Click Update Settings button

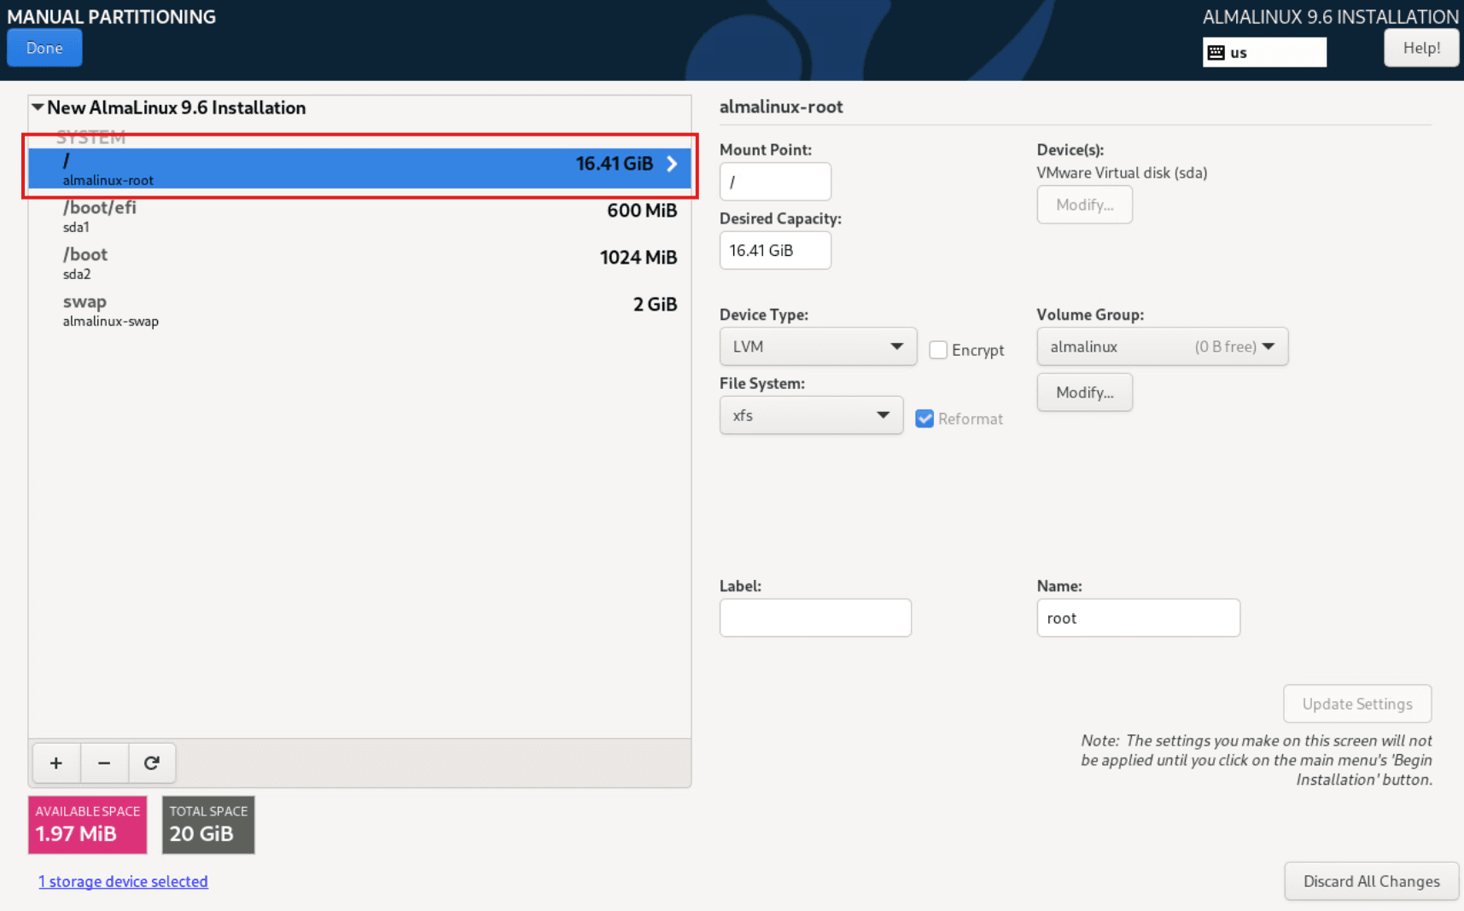tap(1357, 704)
